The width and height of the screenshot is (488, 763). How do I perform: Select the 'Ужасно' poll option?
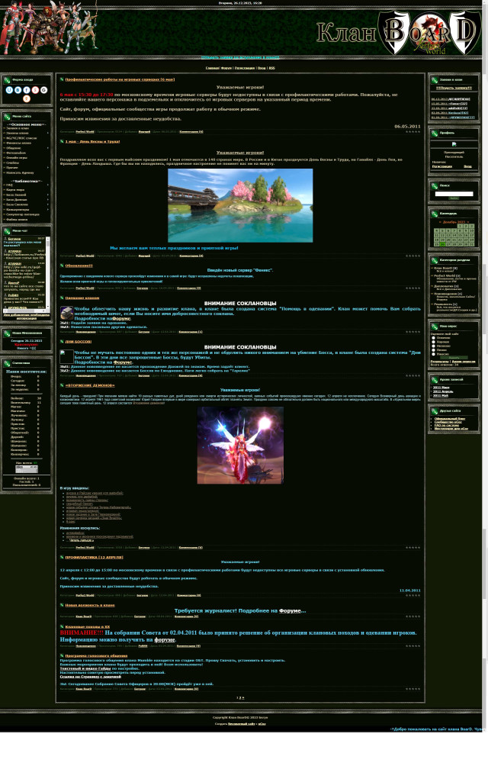pos(434,354)
